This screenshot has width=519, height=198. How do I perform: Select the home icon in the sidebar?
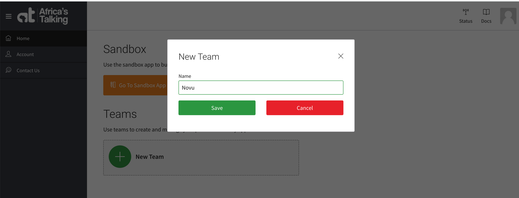pyautogui.click(x=9, y=38)
